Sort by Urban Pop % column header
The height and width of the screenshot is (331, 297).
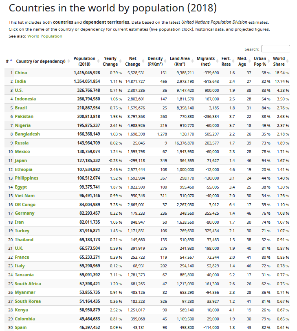pyautogui.click(x=261, y=61)
